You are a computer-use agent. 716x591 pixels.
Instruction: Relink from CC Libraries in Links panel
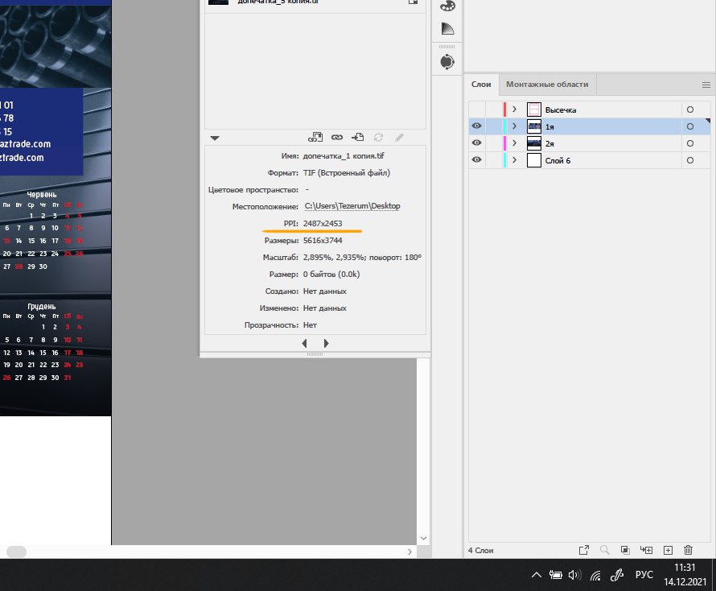pyautogui.click(x=315, y=137)
